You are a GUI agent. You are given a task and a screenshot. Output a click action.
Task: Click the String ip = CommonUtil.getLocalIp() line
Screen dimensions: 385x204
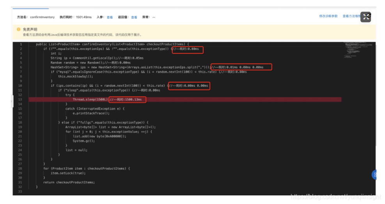[97, 58]
